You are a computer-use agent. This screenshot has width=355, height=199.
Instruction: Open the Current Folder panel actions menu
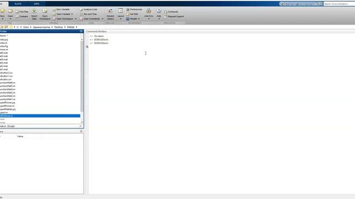82,32
